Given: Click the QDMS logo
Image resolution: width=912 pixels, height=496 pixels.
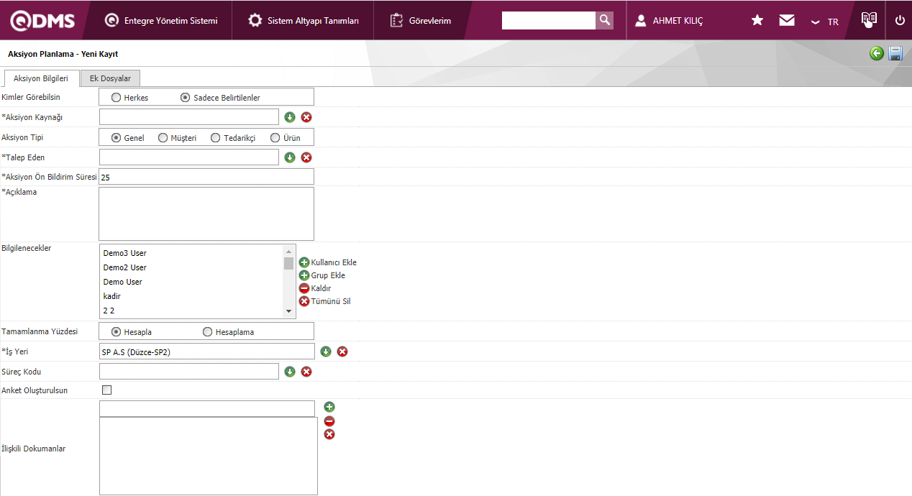Looking at the screenshot, I should tap(42, 20).
